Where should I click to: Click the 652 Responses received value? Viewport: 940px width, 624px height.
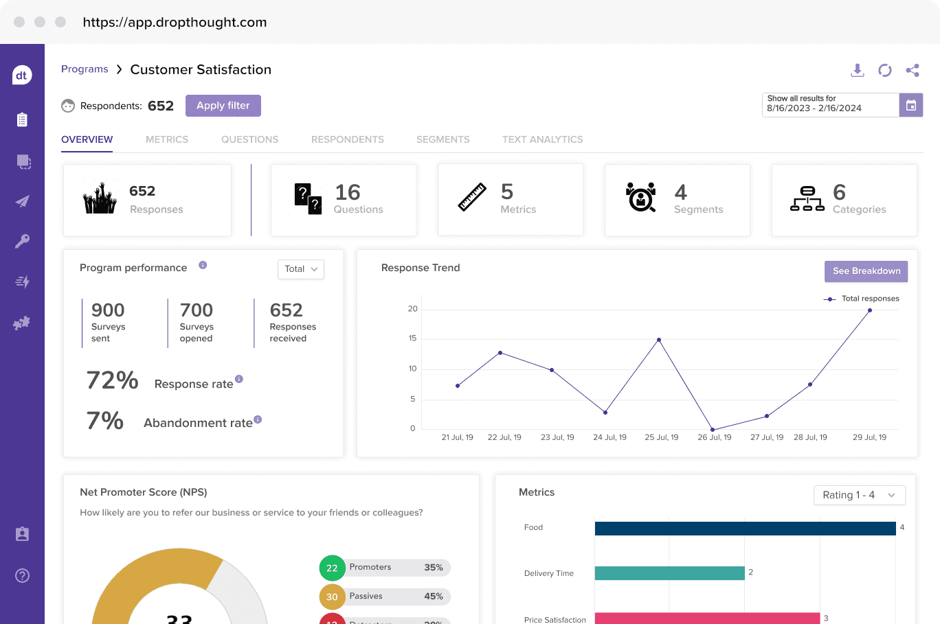[x=287, y=310]
